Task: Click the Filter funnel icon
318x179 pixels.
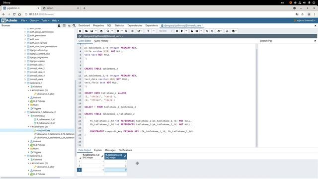Action: pos(148,31)
